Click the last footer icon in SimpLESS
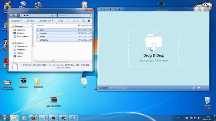The height and width of the screenshot is (121, 216). (204, 88)
